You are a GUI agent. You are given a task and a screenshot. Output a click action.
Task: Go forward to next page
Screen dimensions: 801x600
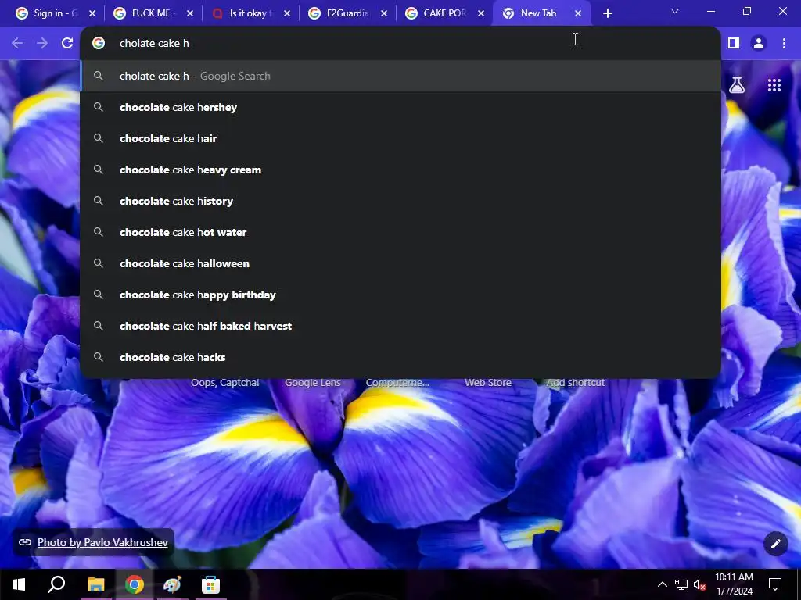(42, 43)
